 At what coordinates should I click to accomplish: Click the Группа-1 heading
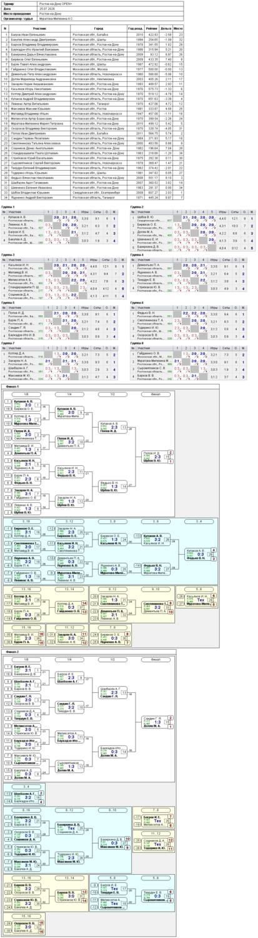(8, 207)
